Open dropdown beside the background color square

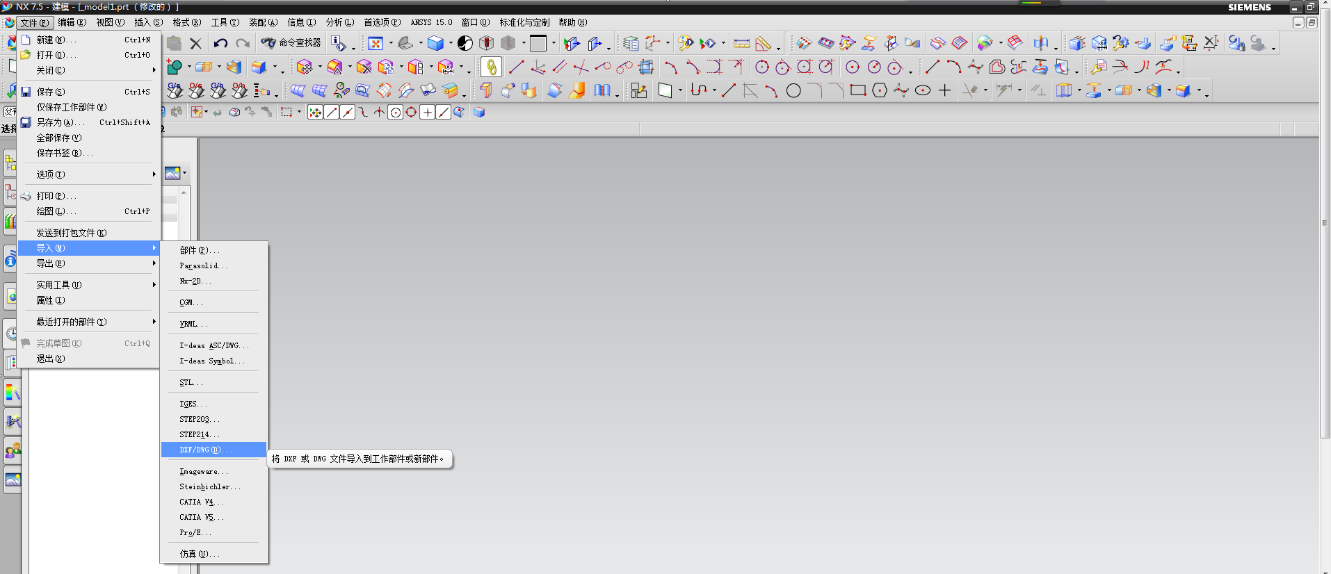554,44
